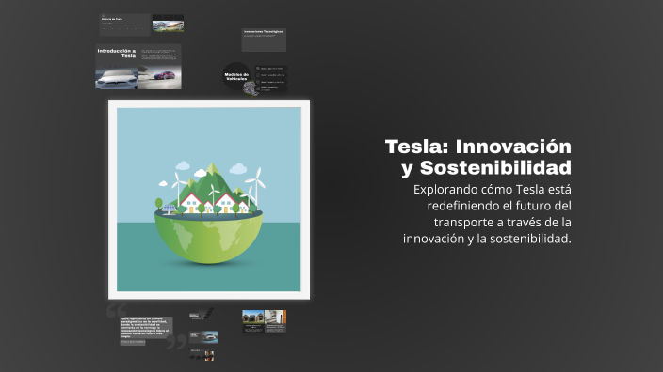Select the fourth item pill beside Modelos de Vehículos
The image size is (663, 372).
click(271, 88)
